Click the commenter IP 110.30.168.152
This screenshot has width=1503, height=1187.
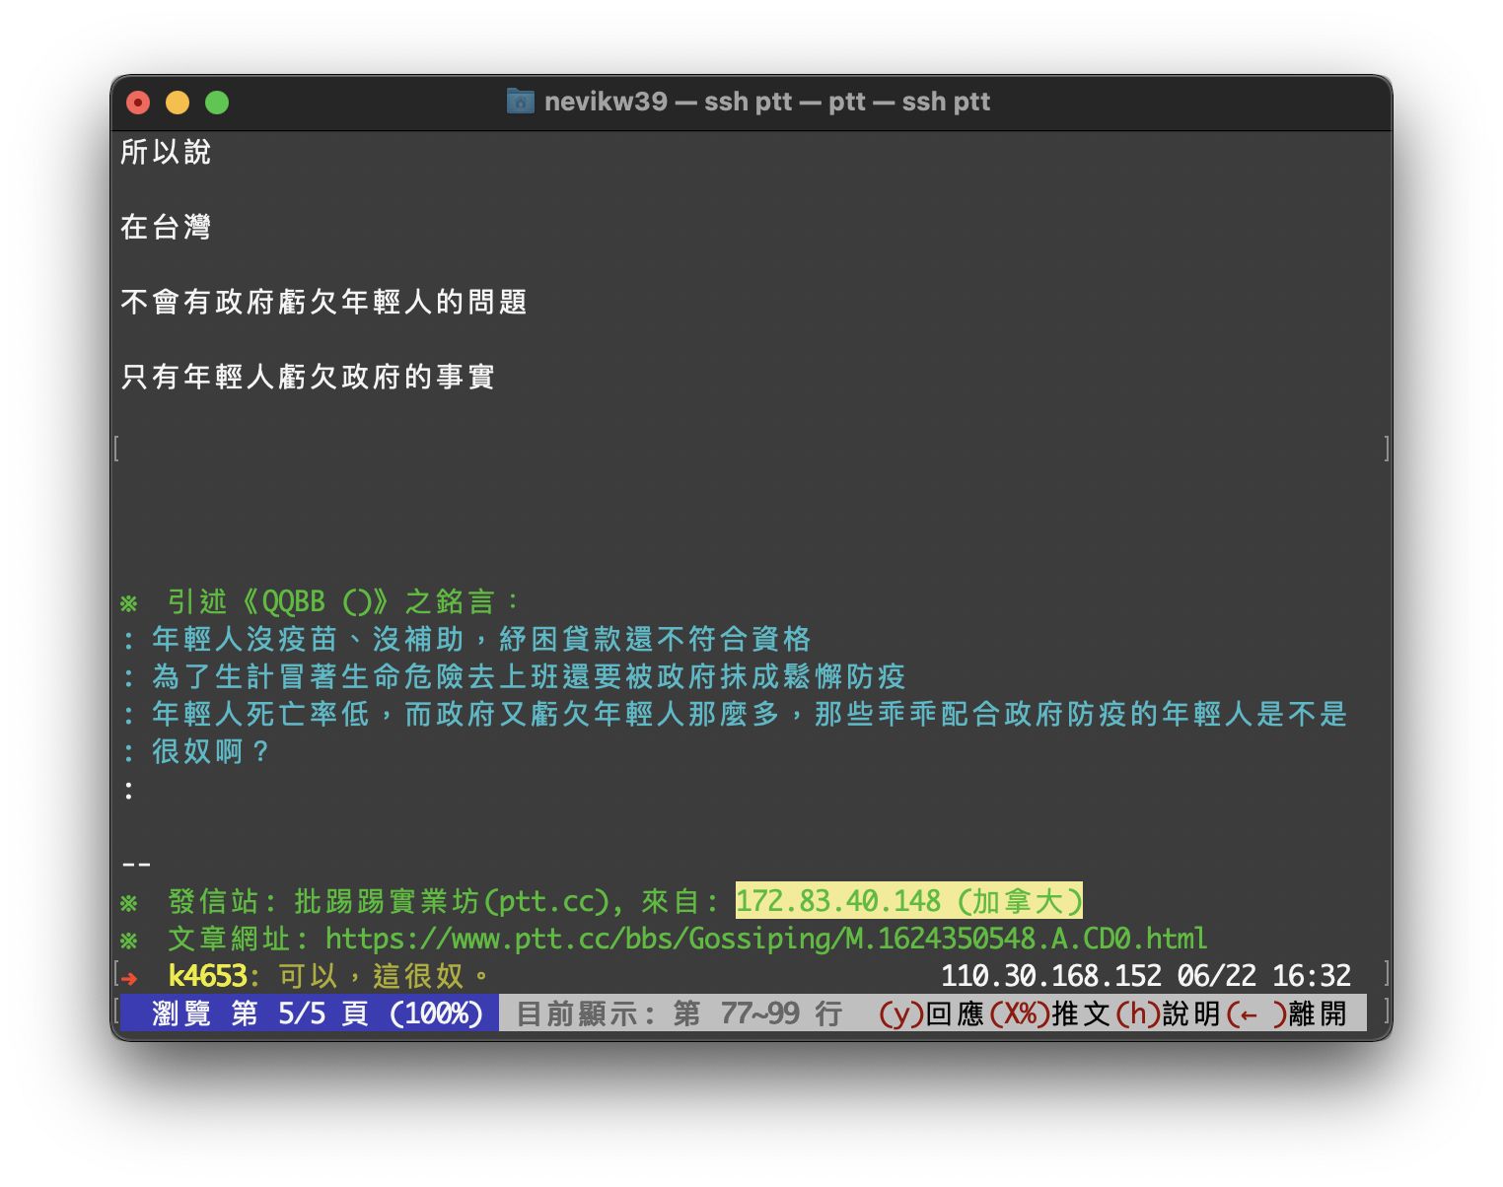(x=1051, y=976)
